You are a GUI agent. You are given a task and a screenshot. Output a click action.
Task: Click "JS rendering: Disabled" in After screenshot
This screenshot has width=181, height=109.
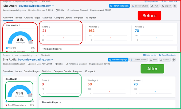(x=76, y=64)
